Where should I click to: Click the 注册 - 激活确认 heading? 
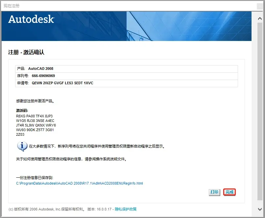click(x=26, y=52)
